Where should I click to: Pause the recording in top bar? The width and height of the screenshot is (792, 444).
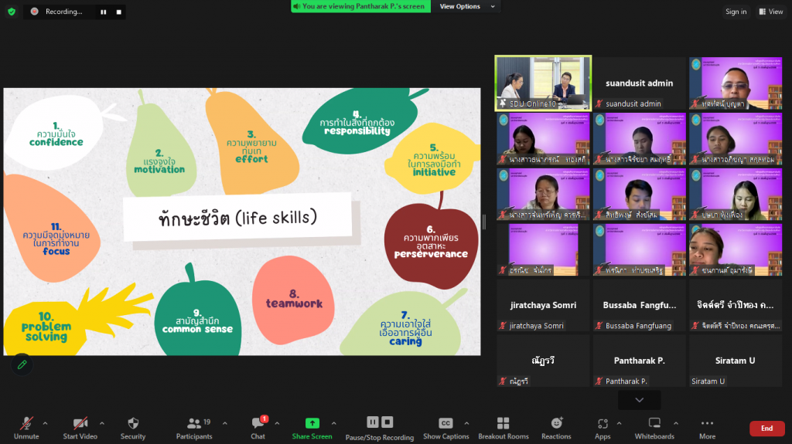[x=104, y=12]
